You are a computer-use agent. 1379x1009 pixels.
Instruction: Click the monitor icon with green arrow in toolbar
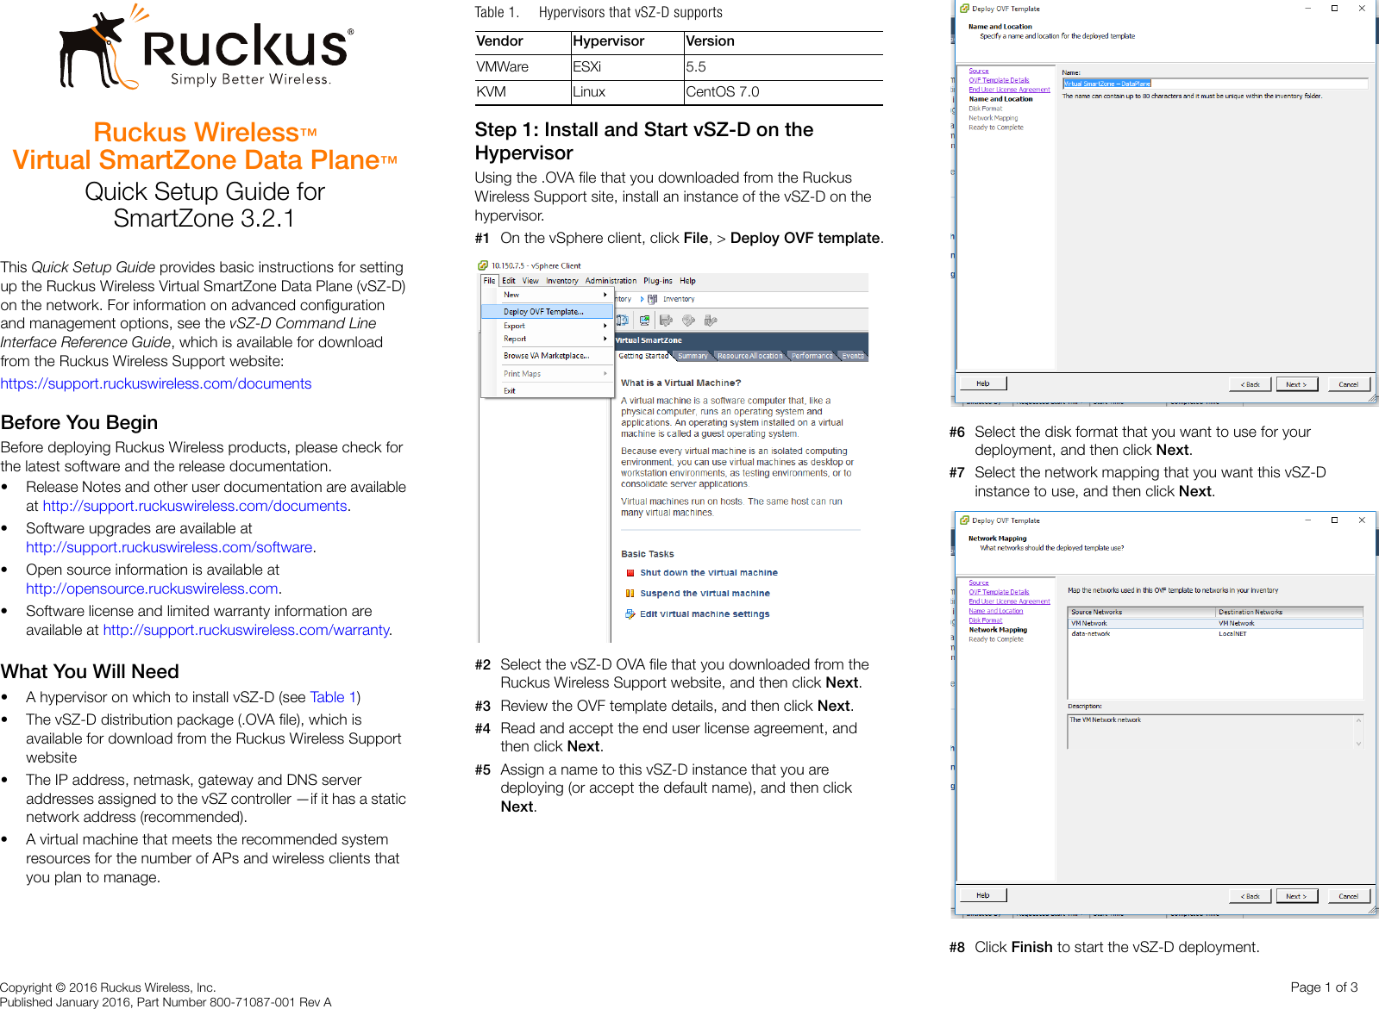pyautogui.click(x=644, y=321)
